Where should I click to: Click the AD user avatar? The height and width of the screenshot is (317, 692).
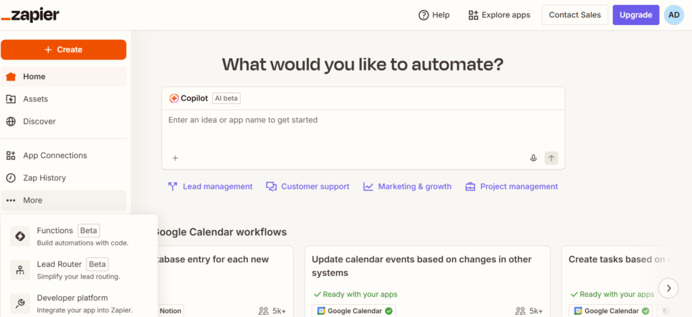[674, 15]
